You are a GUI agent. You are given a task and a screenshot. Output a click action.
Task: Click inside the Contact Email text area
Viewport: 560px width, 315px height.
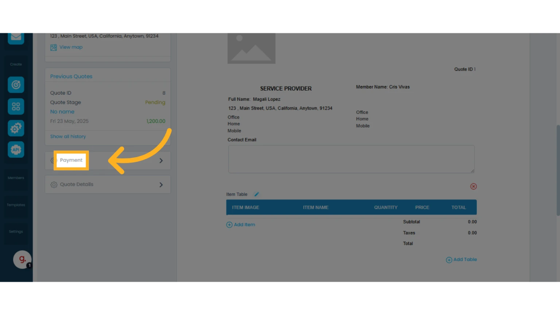coord(351,159)
